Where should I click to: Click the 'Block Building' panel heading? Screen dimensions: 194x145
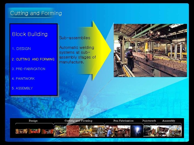(30, 34)
